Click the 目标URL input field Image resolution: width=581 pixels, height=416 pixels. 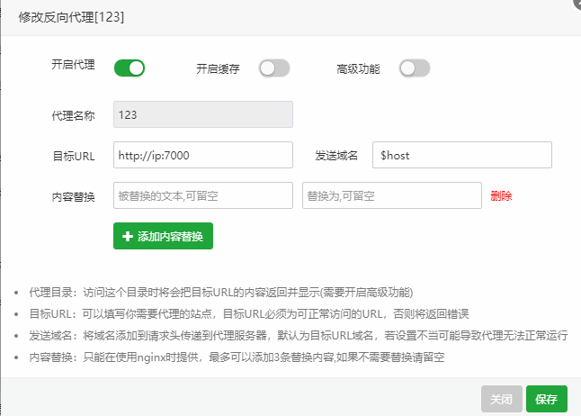point(203,155)
